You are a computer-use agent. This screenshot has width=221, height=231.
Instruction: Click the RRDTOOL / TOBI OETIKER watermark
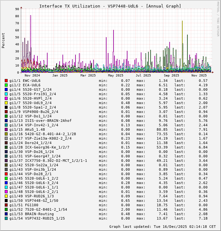pyautogui.click(x=218, y=18)
